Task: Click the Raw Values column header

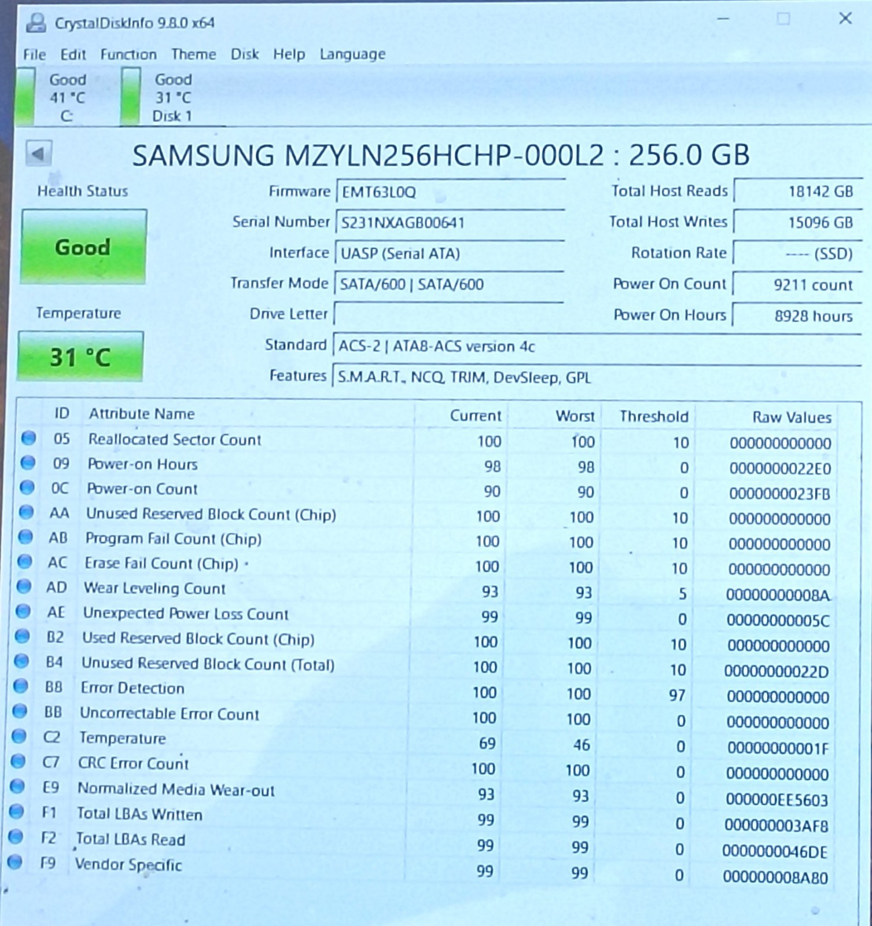Action: coord(792,417)
